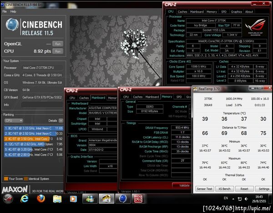This screenshot has height=213, width=273.
Task: Select CPU tab in Mainboard CPU-Z window
Action: pyautogui.click(x=72, y=98)
